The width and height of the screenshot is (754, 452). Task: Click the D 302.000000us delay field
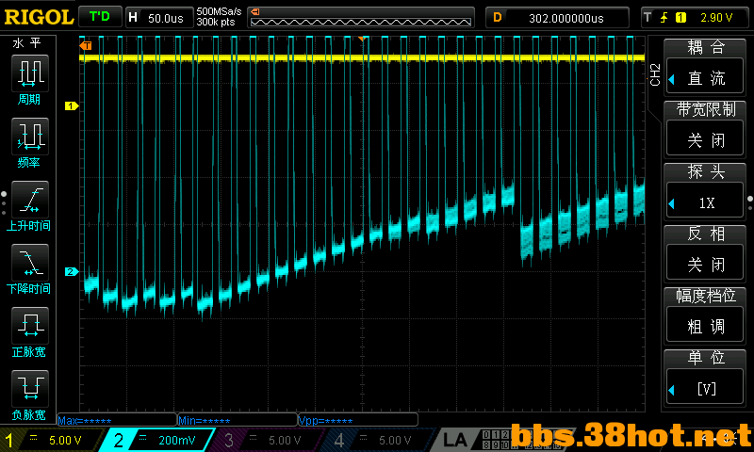pyautogui.click(x=557, y=18)
